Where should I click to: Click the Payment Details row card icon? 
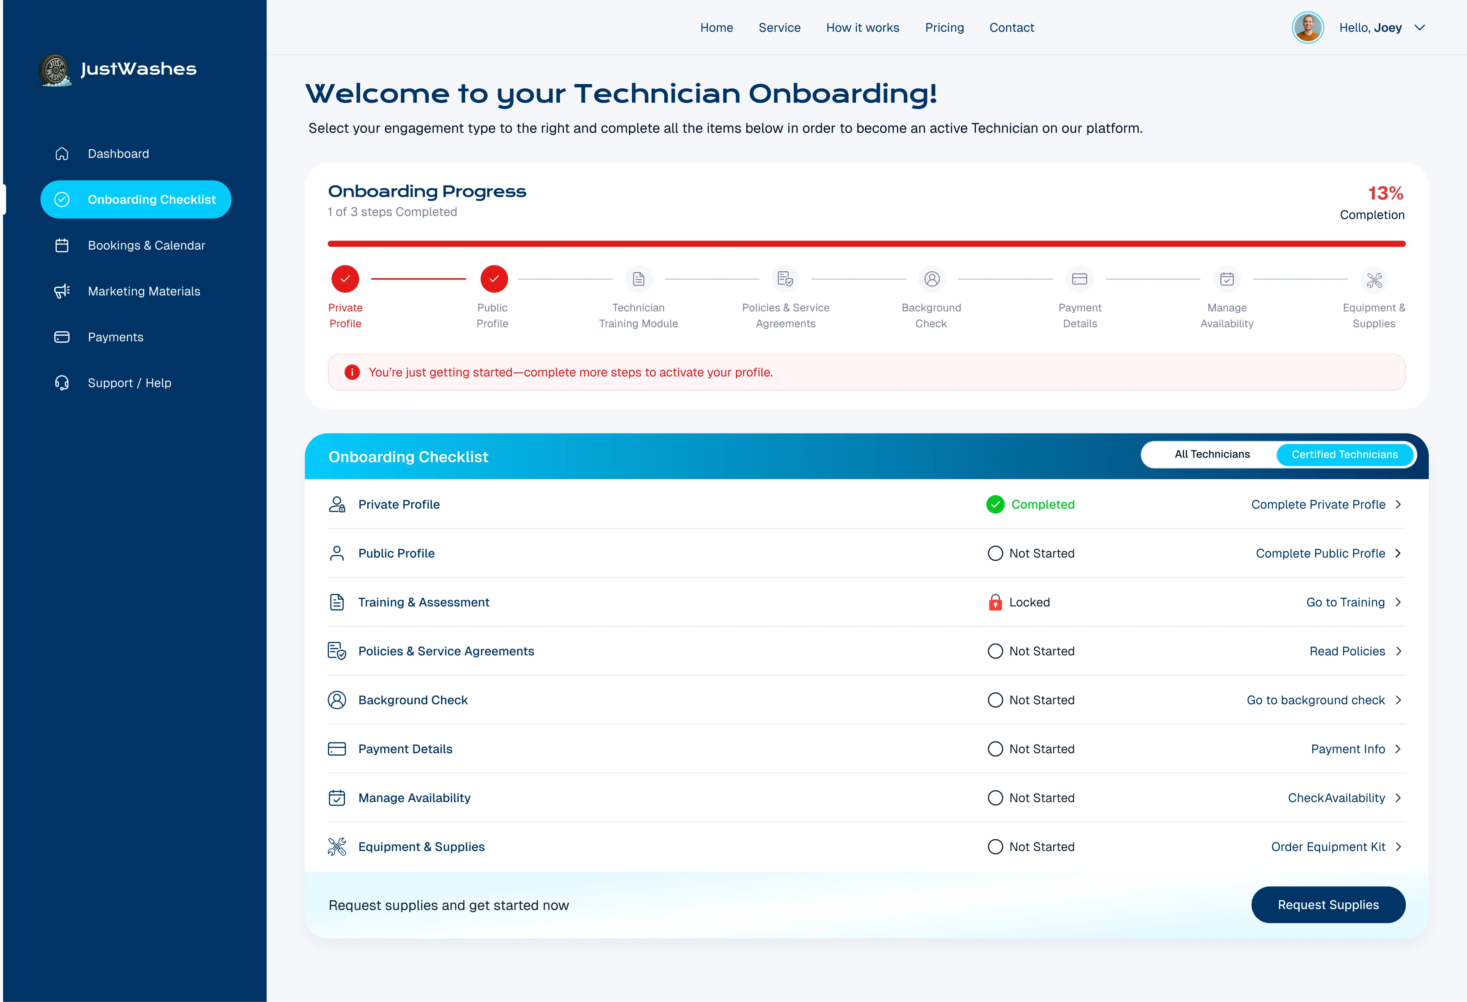337,749
